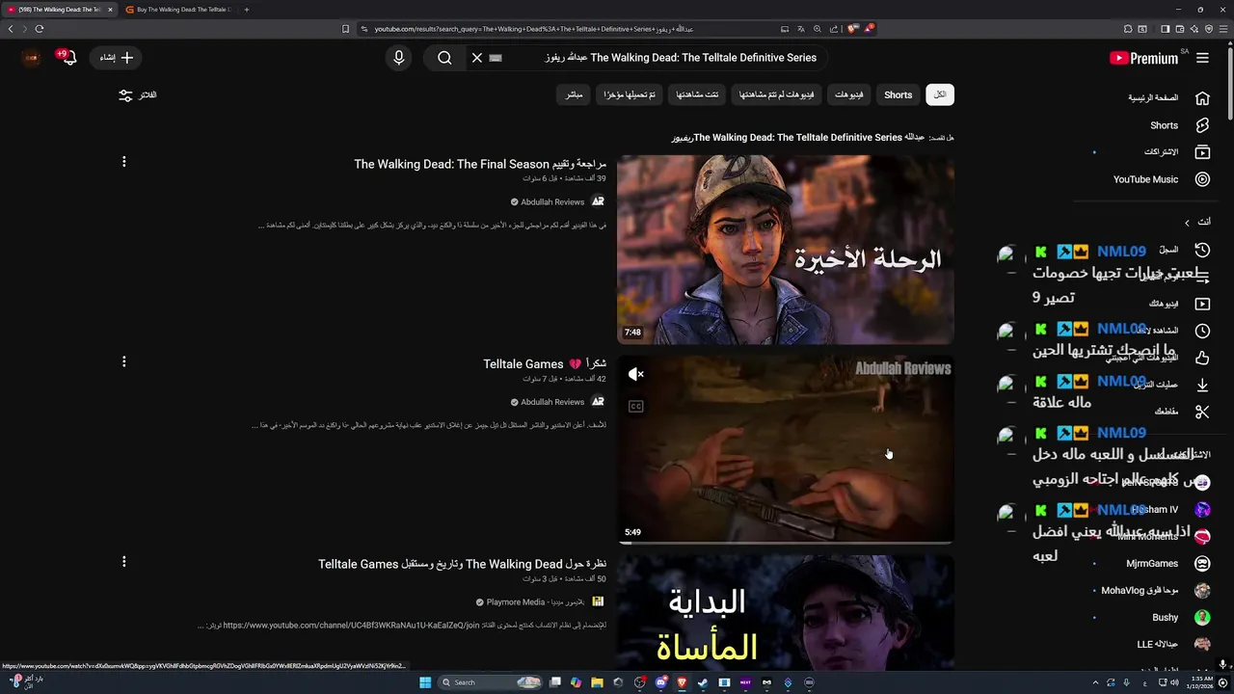Open Steam from the taskbar
Screen dimensions: 1234x694
point(703,682)
